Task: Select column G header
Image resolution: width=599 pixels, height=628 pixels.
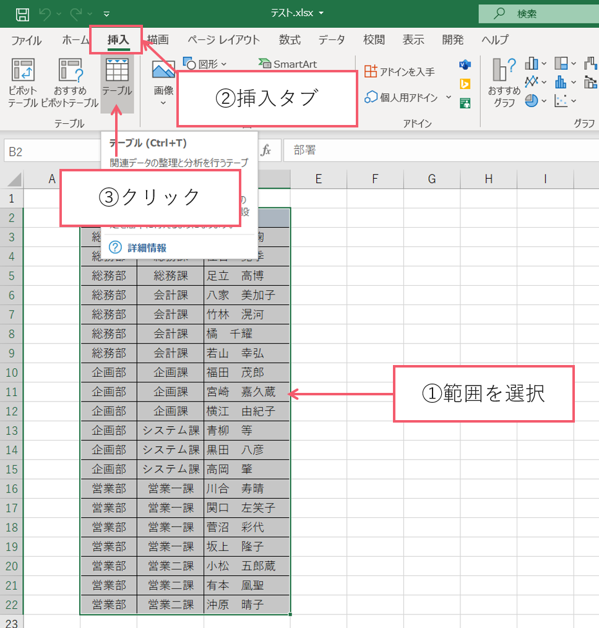Action: [x=431, y=179]
